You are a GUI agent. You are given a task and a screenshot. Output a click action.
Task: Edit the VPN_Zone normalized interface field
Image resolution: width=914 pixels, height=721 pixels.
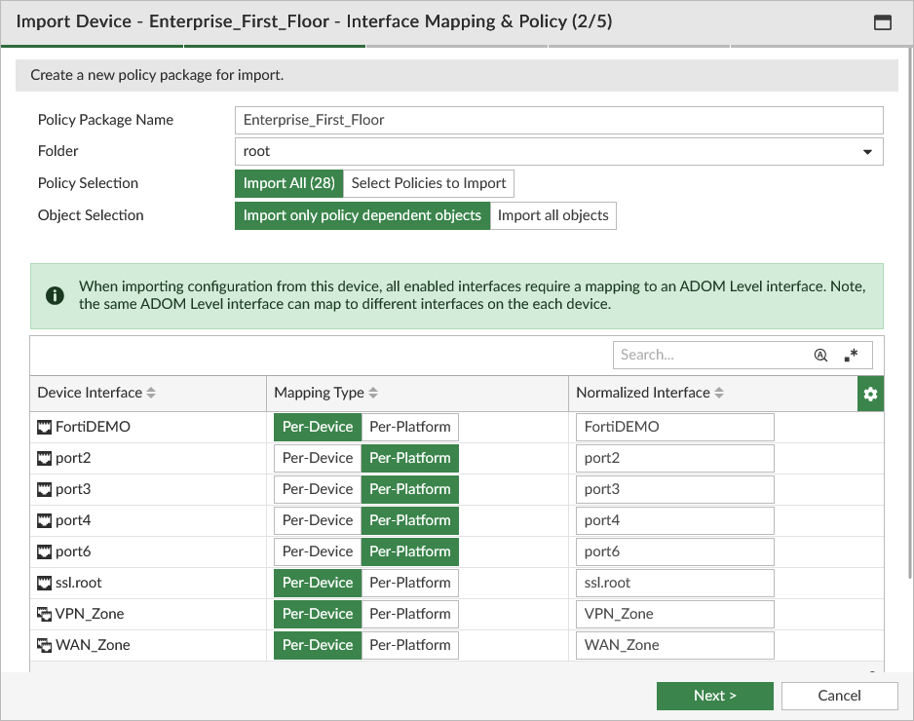point(675,615)
